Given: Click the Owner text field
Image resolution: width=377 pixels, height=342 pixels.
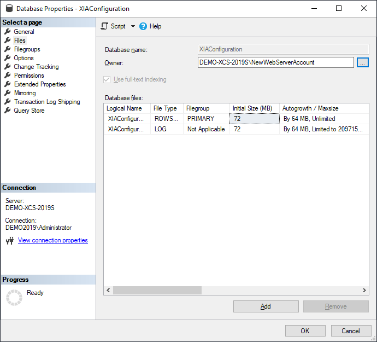Looking at the screenshot, I should tap(275, 62).
